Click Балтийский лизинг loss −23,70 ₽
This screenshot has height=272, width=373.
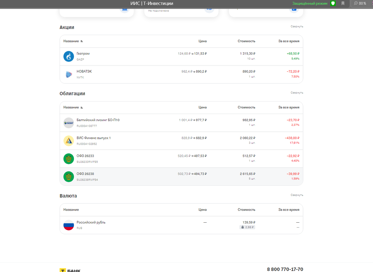coord(293,120)
